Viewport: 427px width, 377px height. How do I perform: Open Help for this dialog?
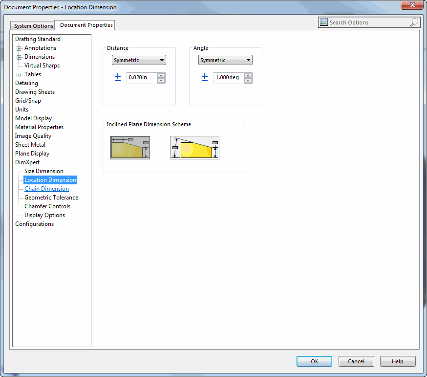pyautogui.click(x=398, y=361)
